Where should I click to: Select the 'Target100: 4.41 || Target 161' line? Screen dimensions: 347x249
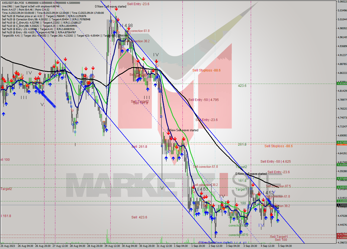pos(65,35)
